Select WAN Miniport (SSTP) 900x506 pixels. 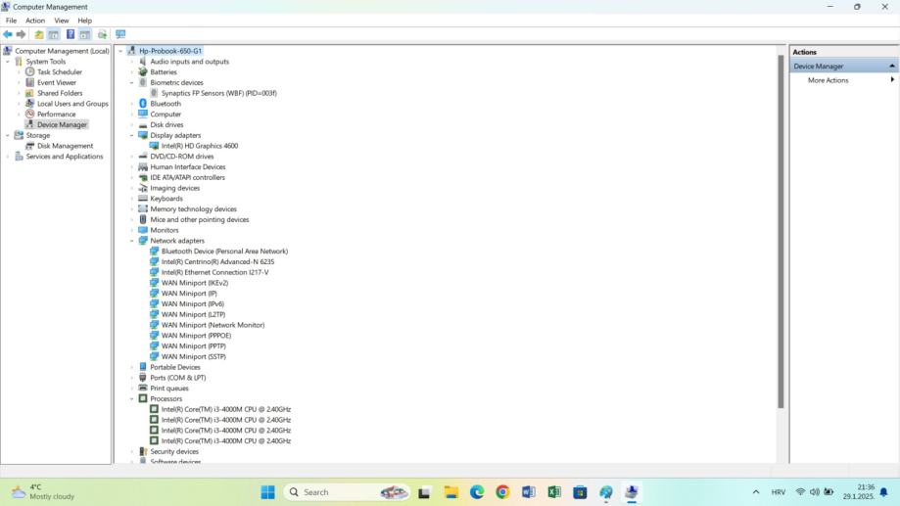[x=194, y=357]
